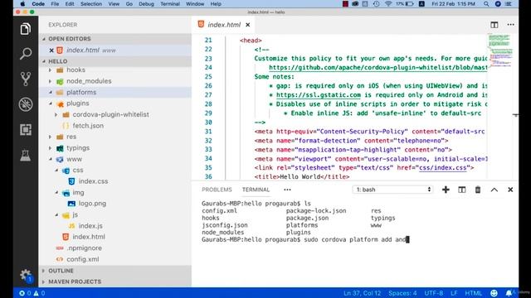Click the split editor icon

tap(494, 25)
